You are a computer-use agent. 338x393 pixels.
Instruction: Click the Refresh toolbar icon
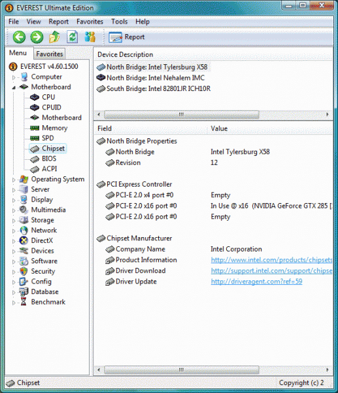coord(73,37)
